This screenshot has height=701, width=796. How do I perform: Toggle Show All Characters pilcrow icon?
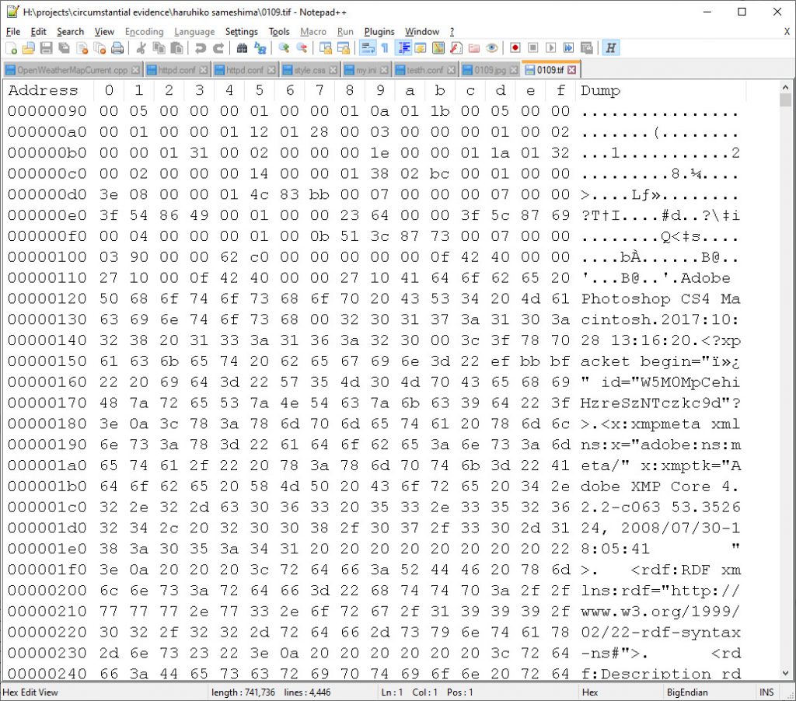pyautogui.click(x=385, y=48)
